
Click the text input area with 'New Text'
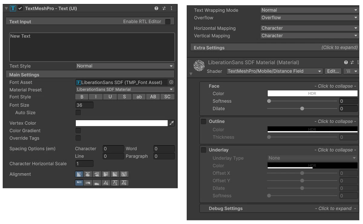coord(92,47)
